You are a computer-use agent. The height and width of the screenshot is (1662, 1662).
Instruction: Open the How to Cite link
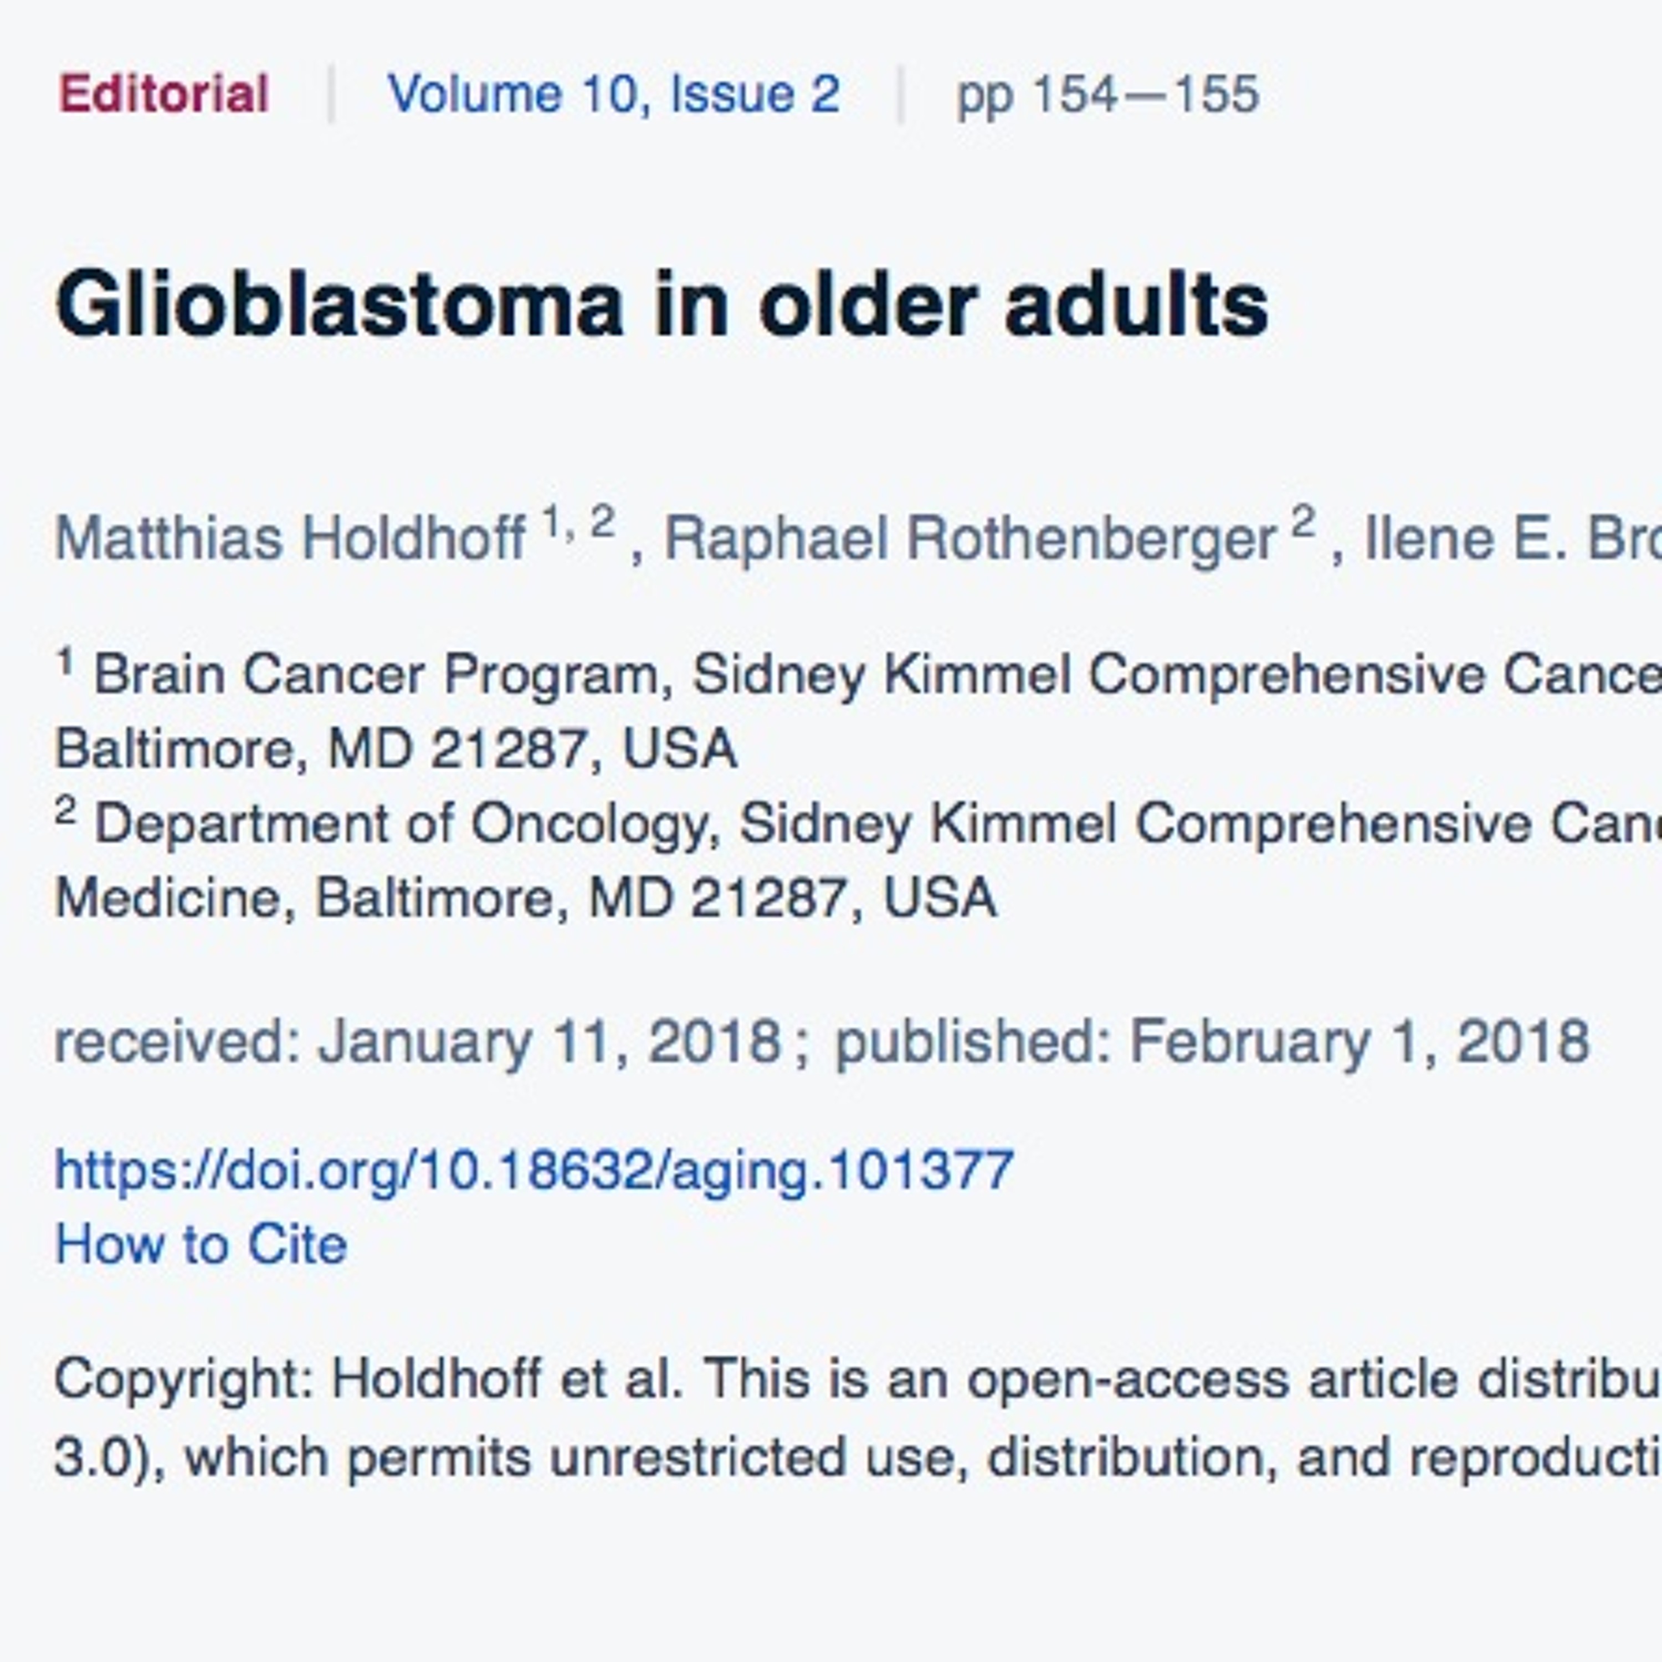201,1244
